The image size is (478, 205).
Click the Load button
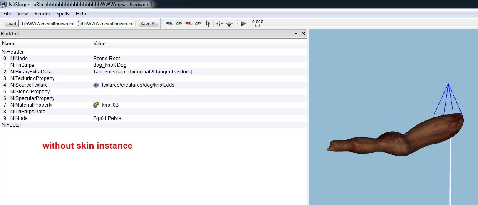(x=11, y=24)
